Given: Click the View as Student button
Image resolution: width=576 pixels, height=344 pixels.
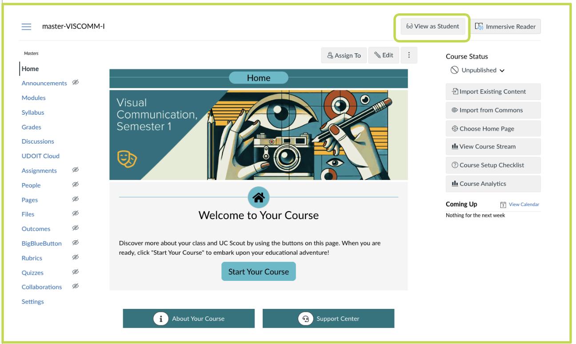Looking at the screenshot, I should coord(432,26).
